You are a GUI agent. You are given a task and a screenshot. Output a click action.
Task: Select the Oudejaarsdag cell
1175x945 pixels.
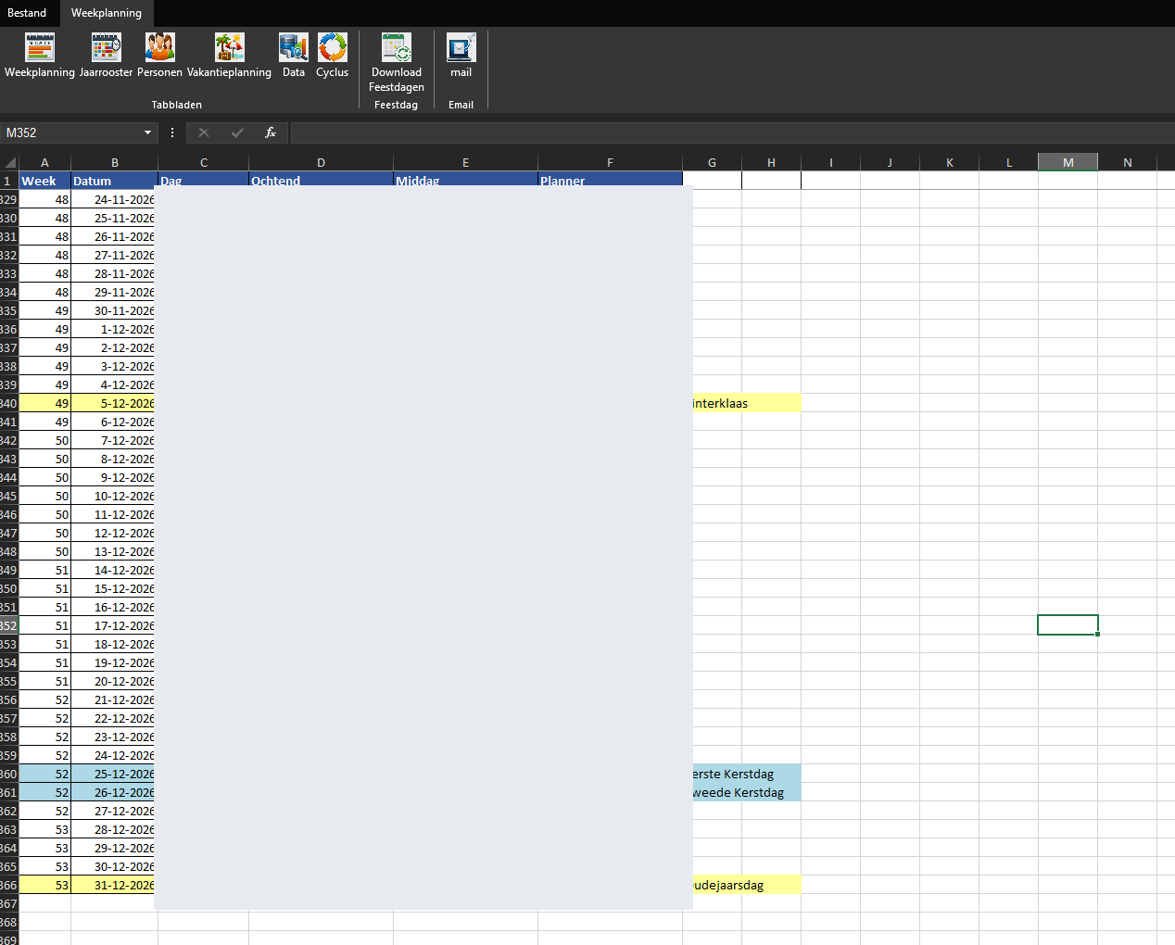[745, 885]
